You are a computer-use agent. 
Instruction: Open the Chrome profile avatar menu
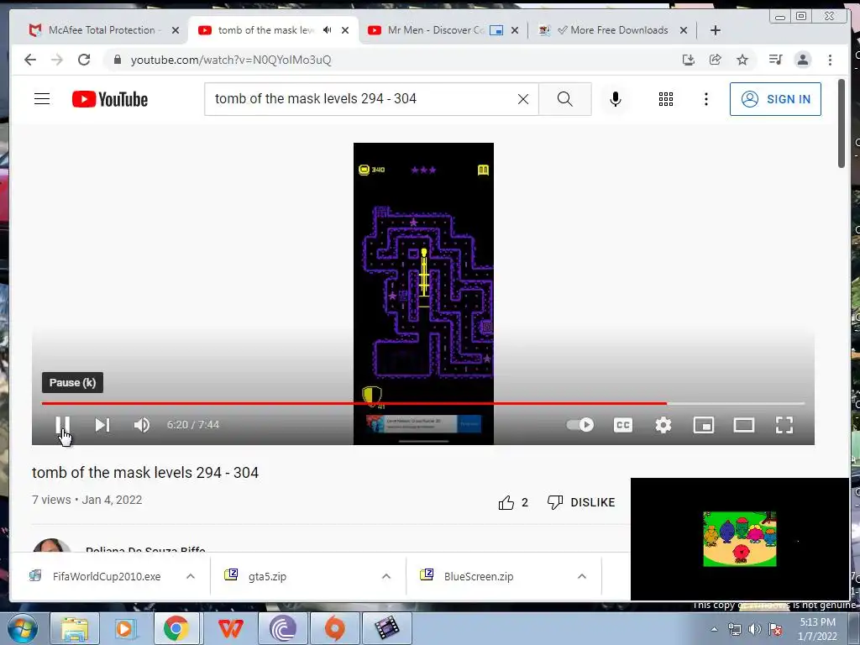[x=802, y=60]
